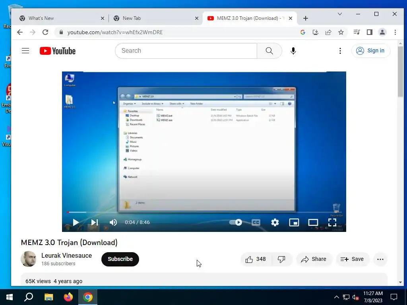
Task: Open the notification center
Action: point(394,297)
